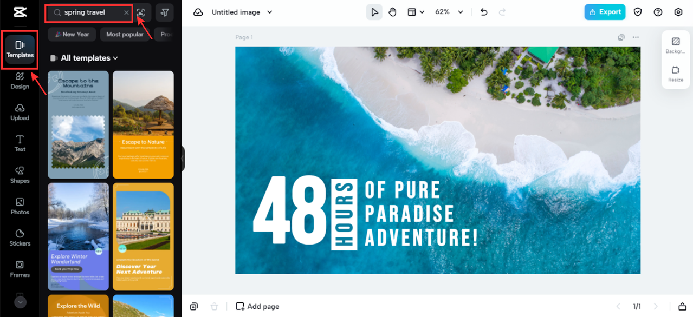Expand the layout options chevron
The image size is (693, 317).
tap(422, 12)
